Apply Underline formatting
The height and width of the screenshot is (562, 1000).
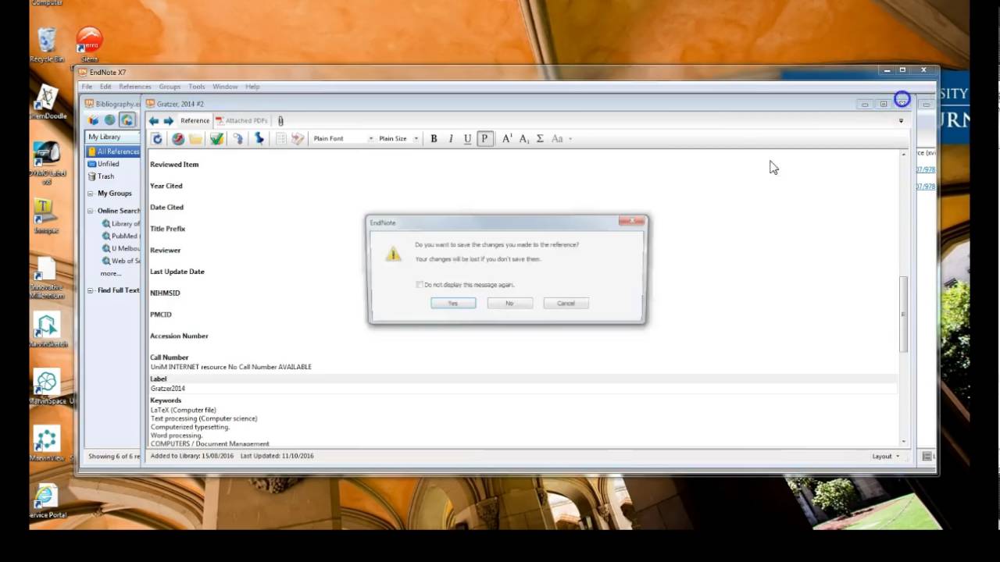(x=467, y=139)
